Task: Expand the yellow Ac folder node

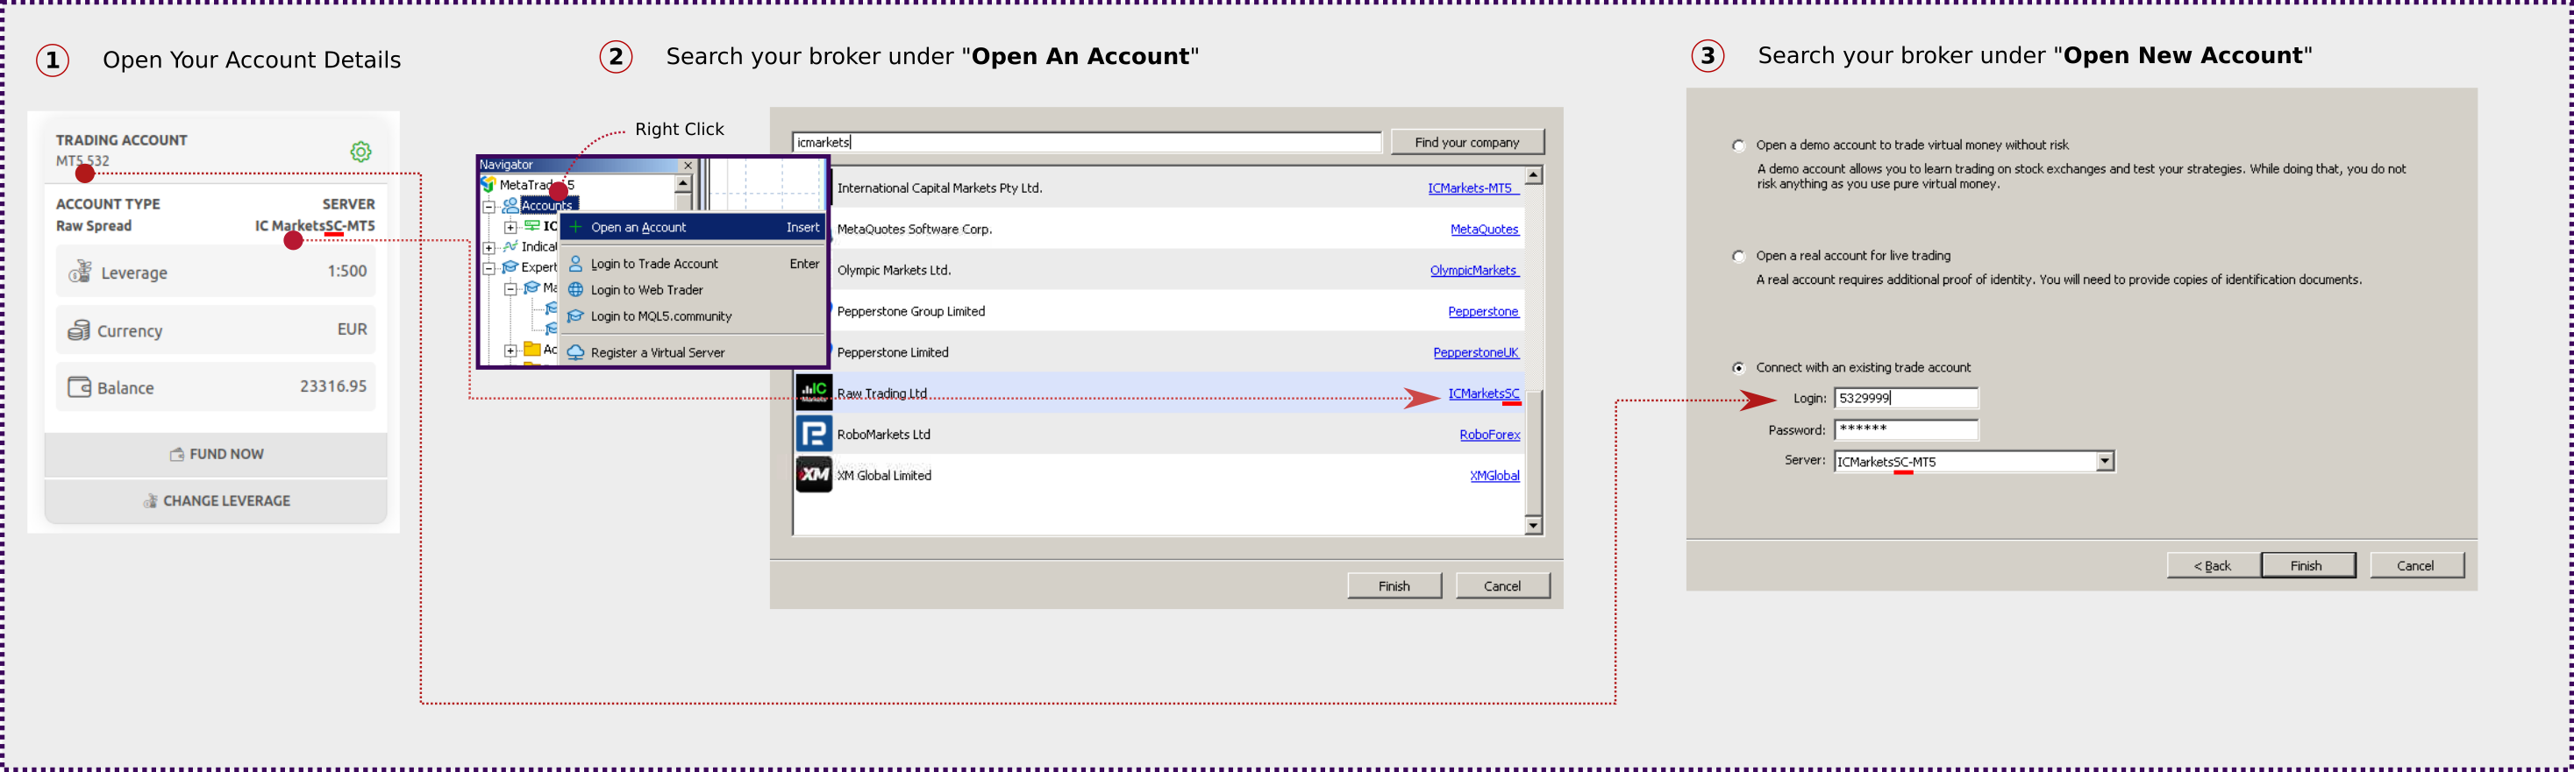Action: click(510, 351)
